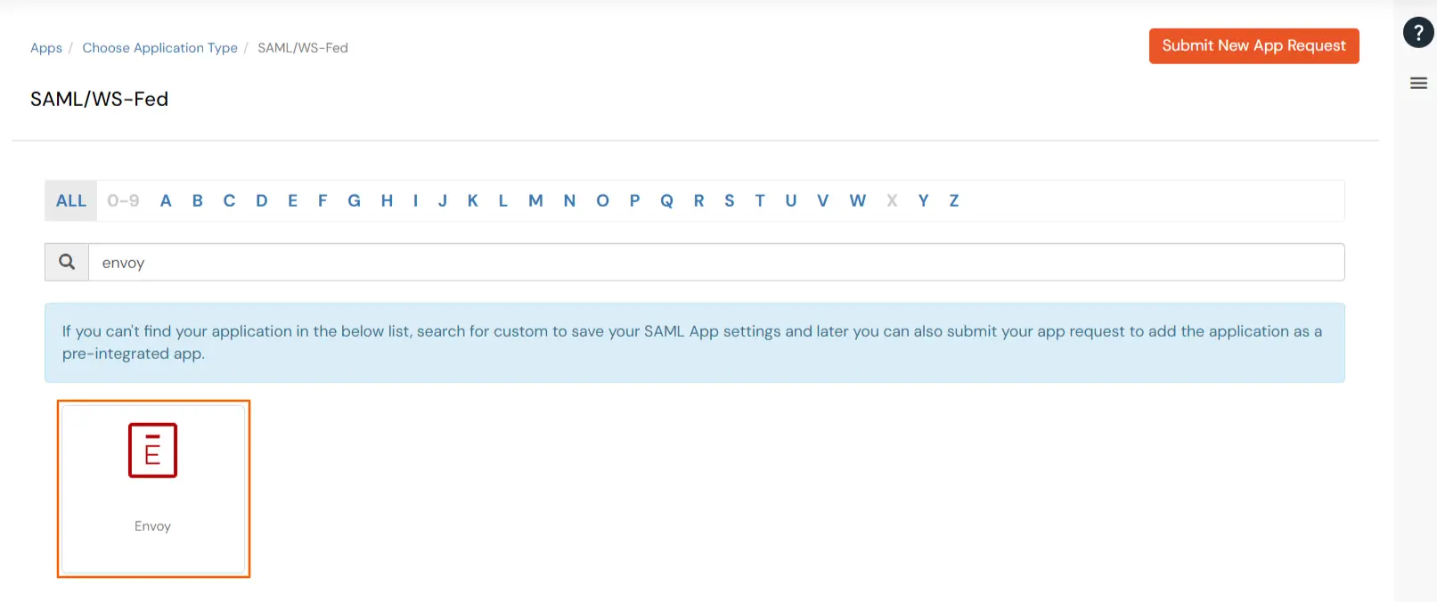The image size is (1437, 602).
Task: Filter apps by letter I
Action: 415,201
